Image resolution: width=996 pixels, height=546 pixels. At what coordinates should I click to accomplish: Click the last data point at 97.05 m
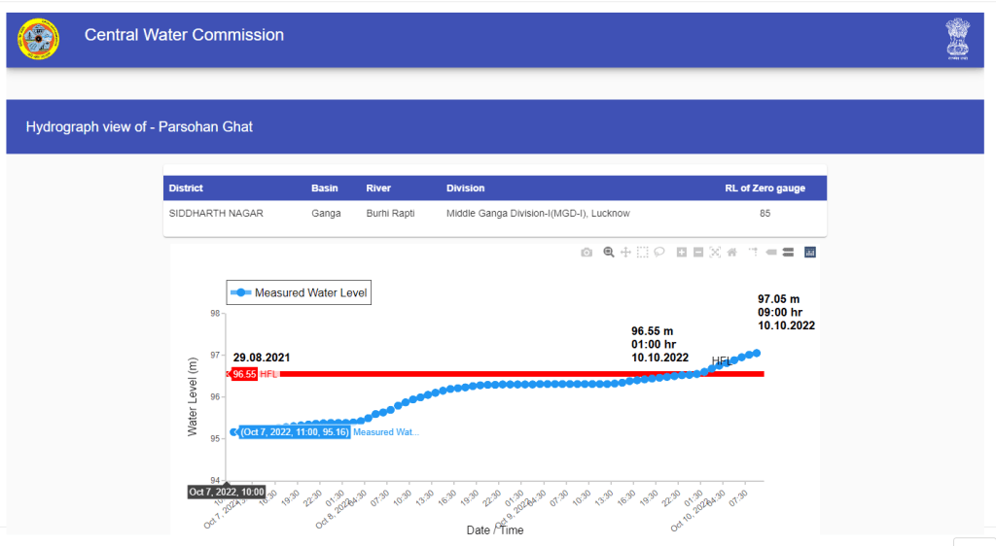(x=756, y=353)
